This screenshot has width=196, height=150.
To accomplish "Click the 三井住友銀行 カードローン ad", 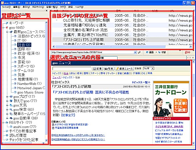I will (171, 99).
